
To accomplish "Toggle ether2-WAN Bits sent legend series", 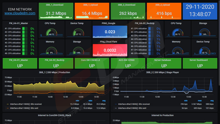I will point(132,108).
